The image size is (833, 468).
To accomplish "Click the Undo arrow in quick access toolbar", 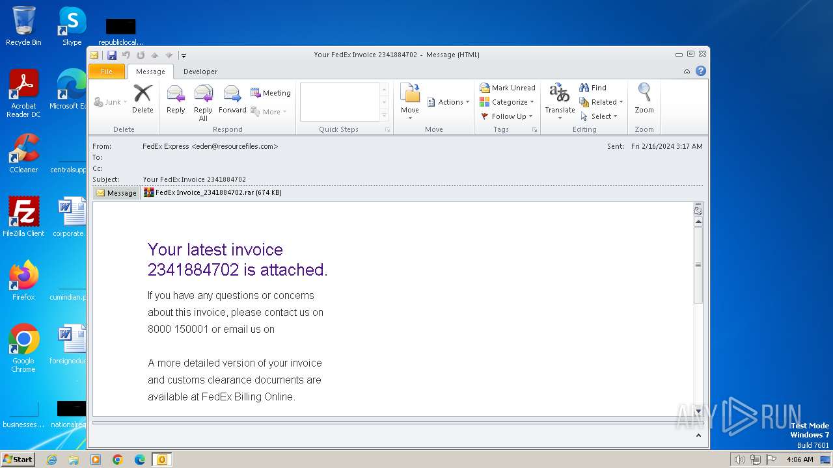I will [126, 55].
